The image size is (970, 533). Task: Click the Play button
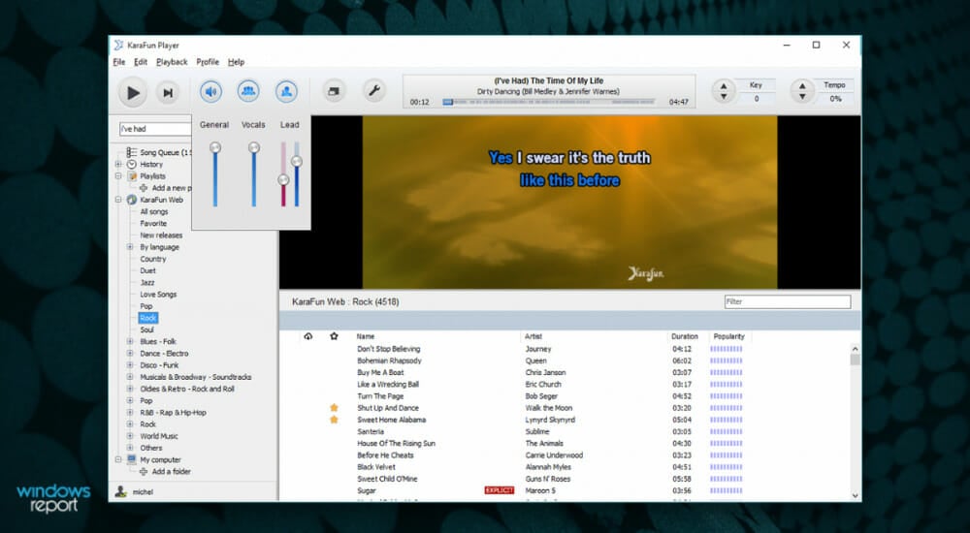[132, 93]
